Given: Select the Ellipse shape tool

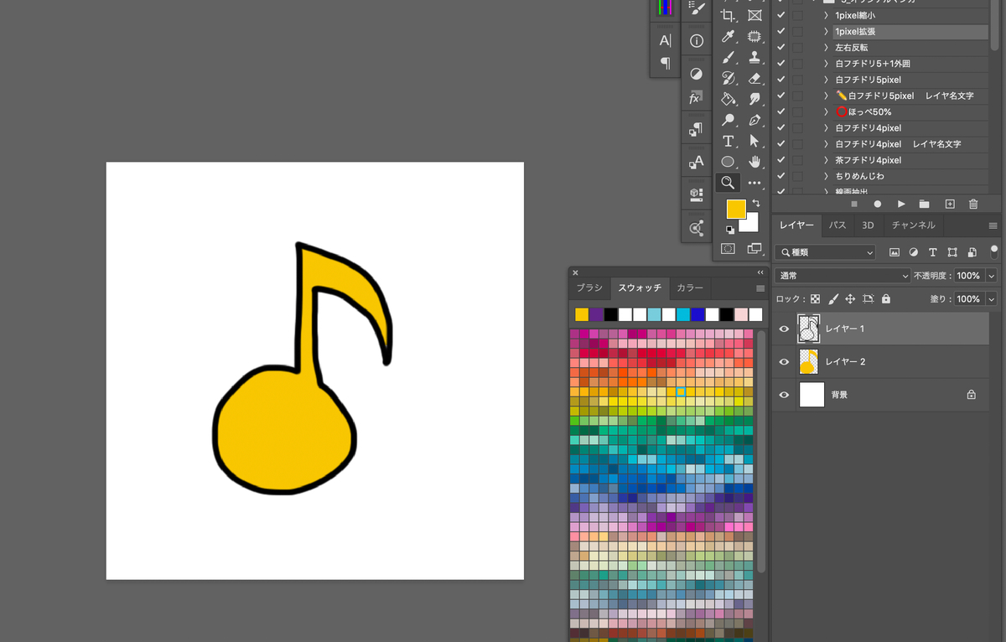Looking at the screenshot, I should click(729, 162).
